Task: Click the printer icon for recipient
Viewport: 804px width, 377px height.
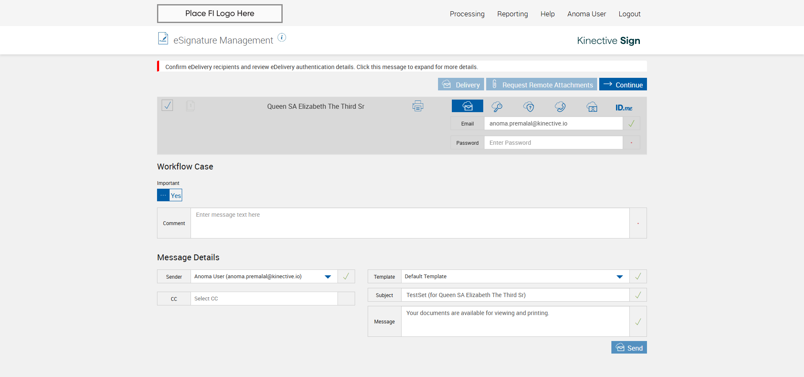Action: pos(417,106)
